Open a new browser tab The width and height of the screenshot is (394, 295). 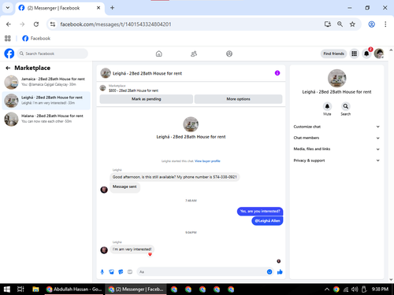point(112,8)
